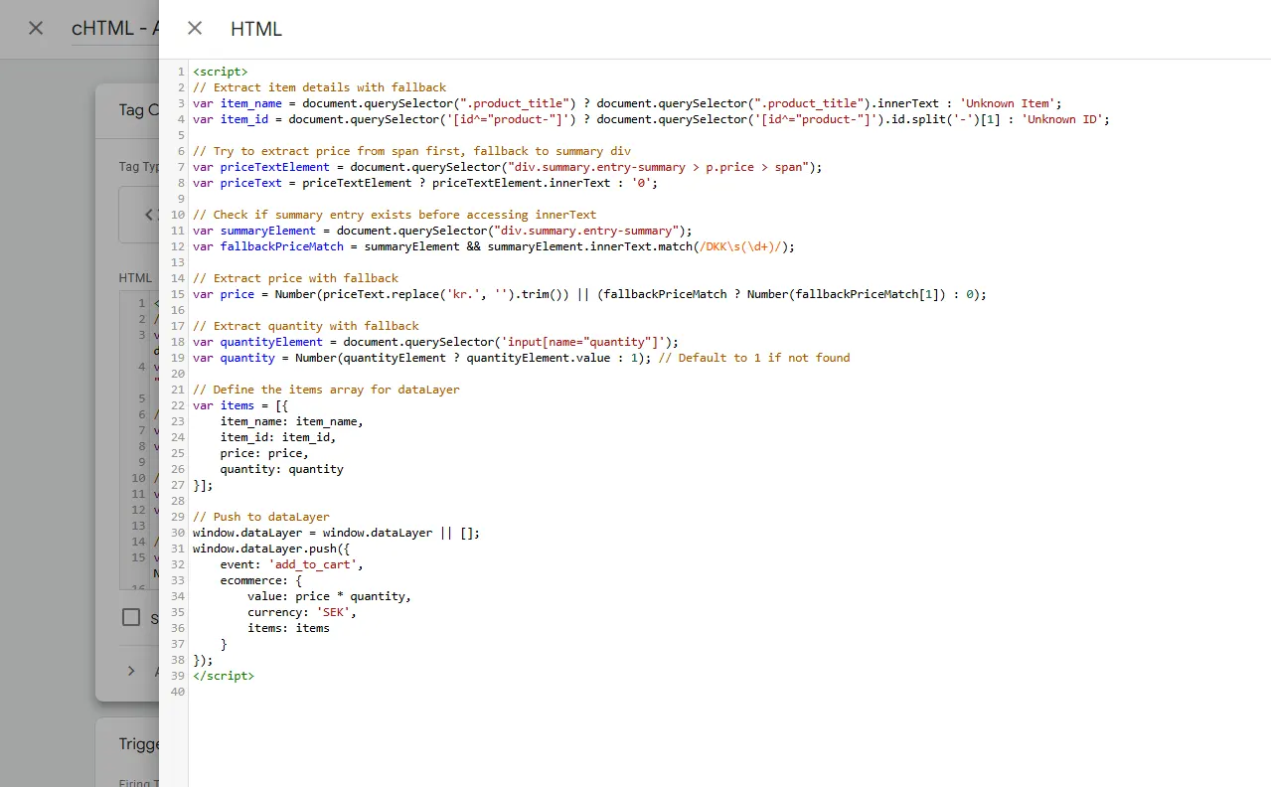Click the 'Define the items array for dataLayer' comment
The image size is (1271, 787).
click(326, 390)
